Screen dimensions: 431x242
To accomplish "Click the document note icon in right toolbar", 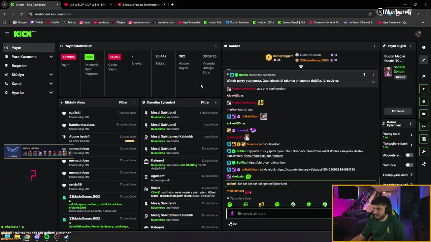I will click(424, 101).
